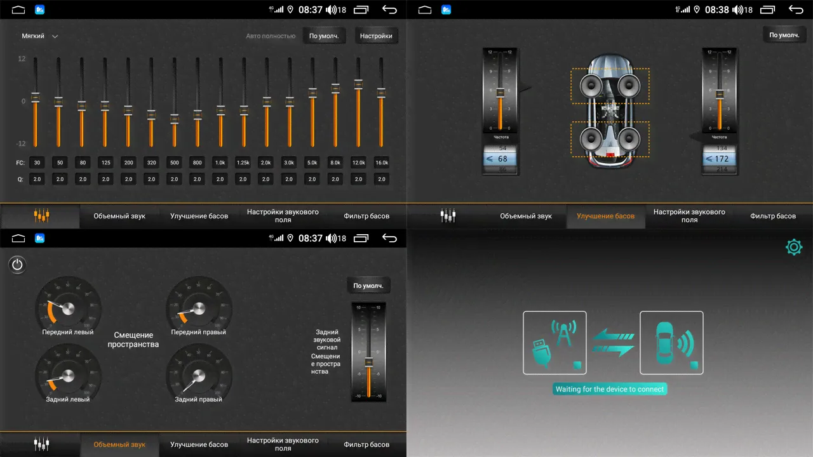Toggle the Авто полностью option

[x=271, y=36]
